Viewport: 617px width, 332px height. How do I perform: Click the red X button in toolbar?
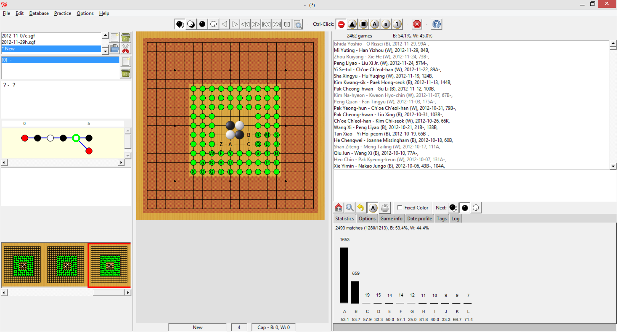click(x=417, y=24)
